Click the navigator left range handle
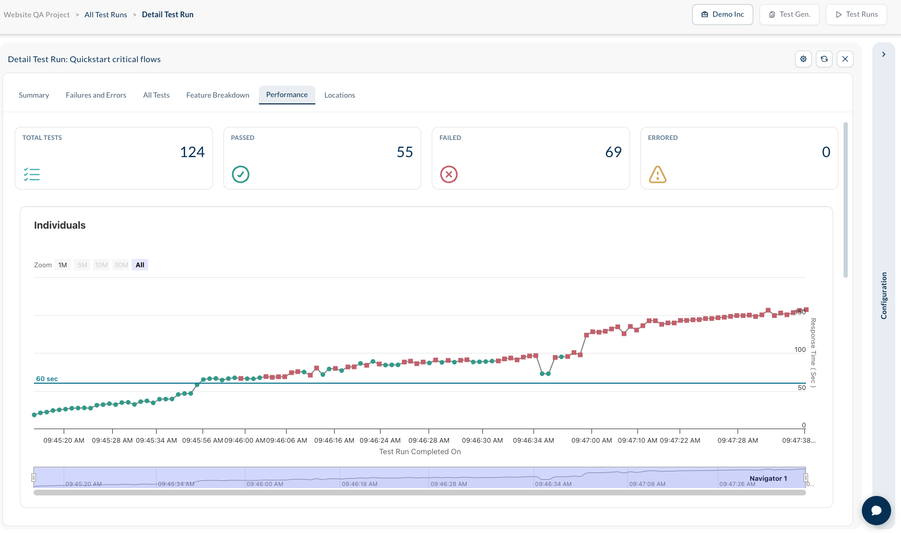 [x=33, y=478]
